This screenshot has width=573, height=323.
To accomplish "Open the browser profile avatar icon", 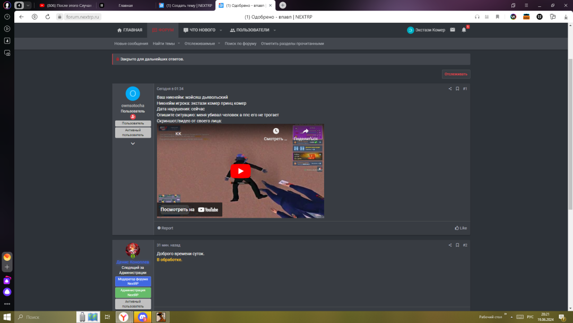I will pyautogui.click(x=6, y=5).
